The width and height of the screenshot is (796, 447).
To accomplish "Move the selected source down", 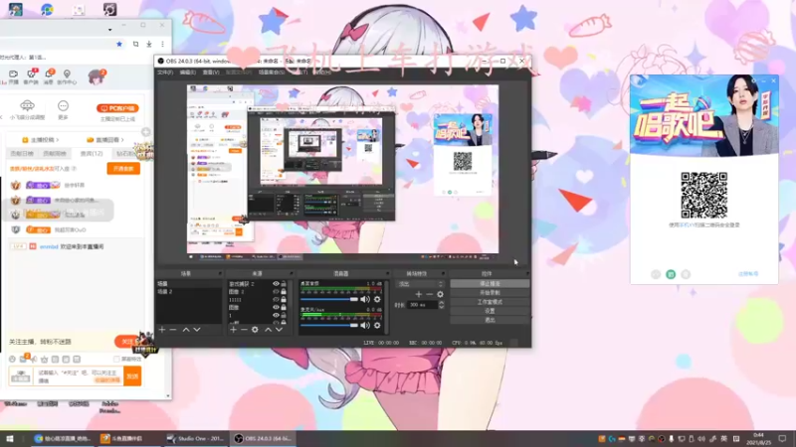I will point(279,330).
